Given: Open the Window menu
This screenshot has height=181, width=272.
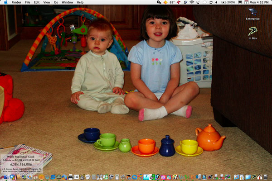Looking at the screenshot, I should [67, 2].
